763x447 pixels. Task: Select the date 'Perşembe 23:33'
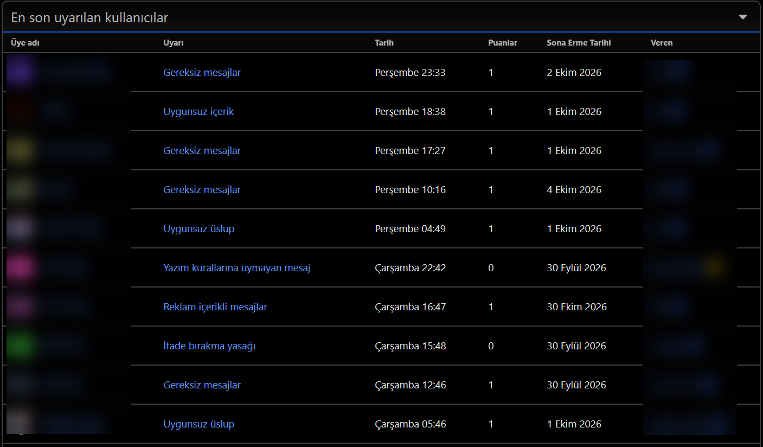[x=410, y=73]
